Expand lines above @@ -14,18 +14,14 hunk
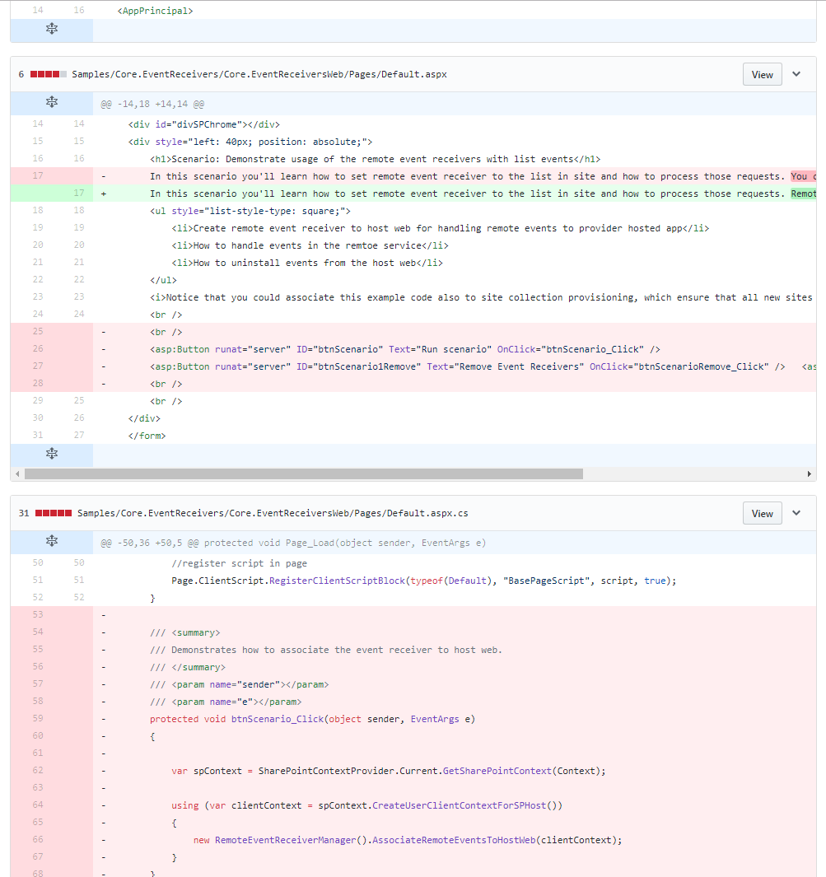The width and height of the screenshot is (826, 877). tap(51, 102)
